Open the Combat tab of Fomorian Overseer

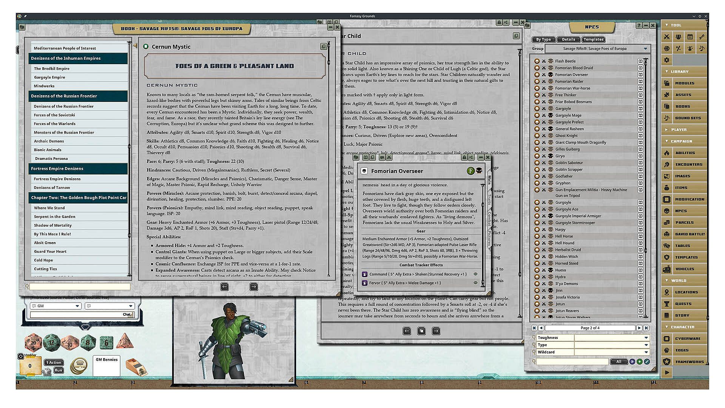[489, 219]
